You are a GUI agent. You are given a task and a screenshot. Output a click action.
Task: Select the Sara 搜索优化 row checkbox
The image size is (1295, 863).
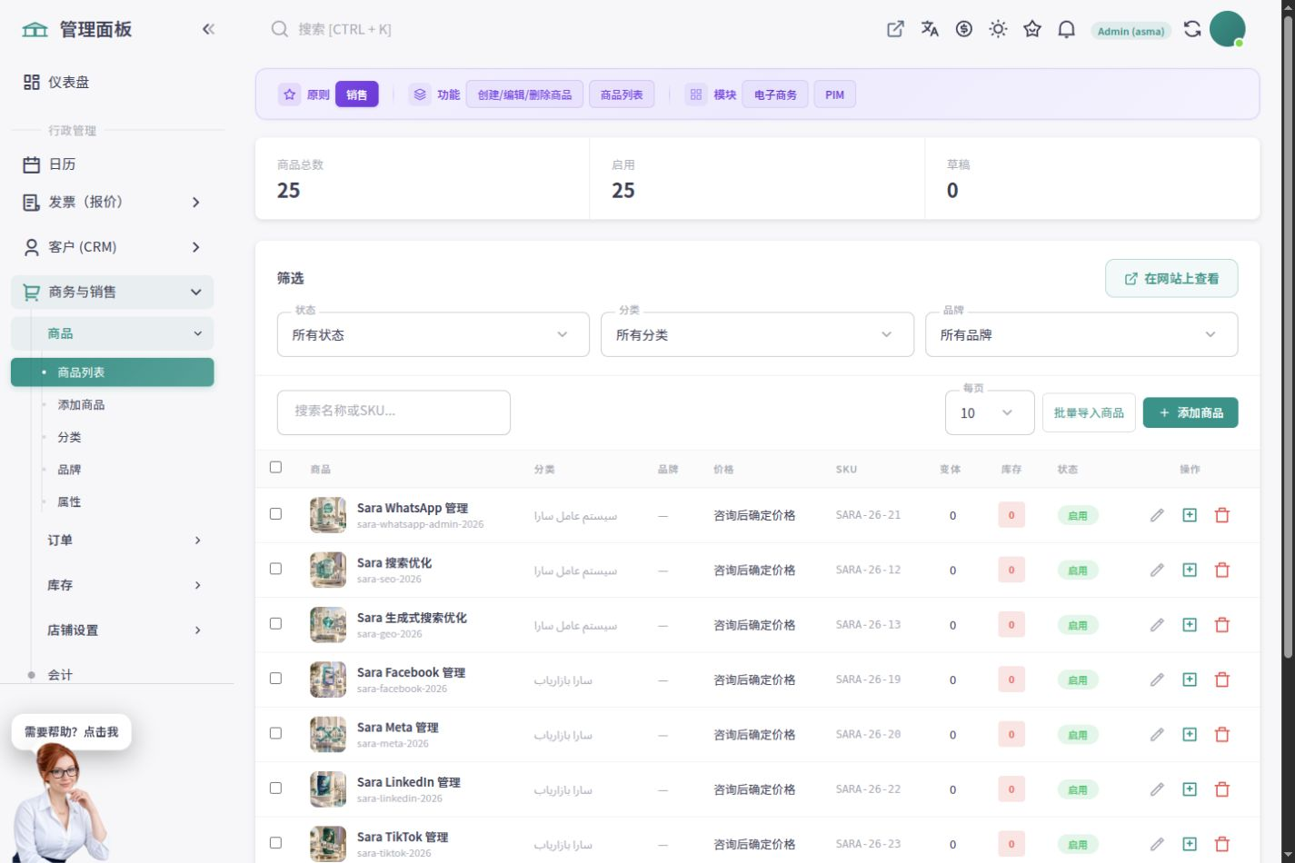(276, 569)
